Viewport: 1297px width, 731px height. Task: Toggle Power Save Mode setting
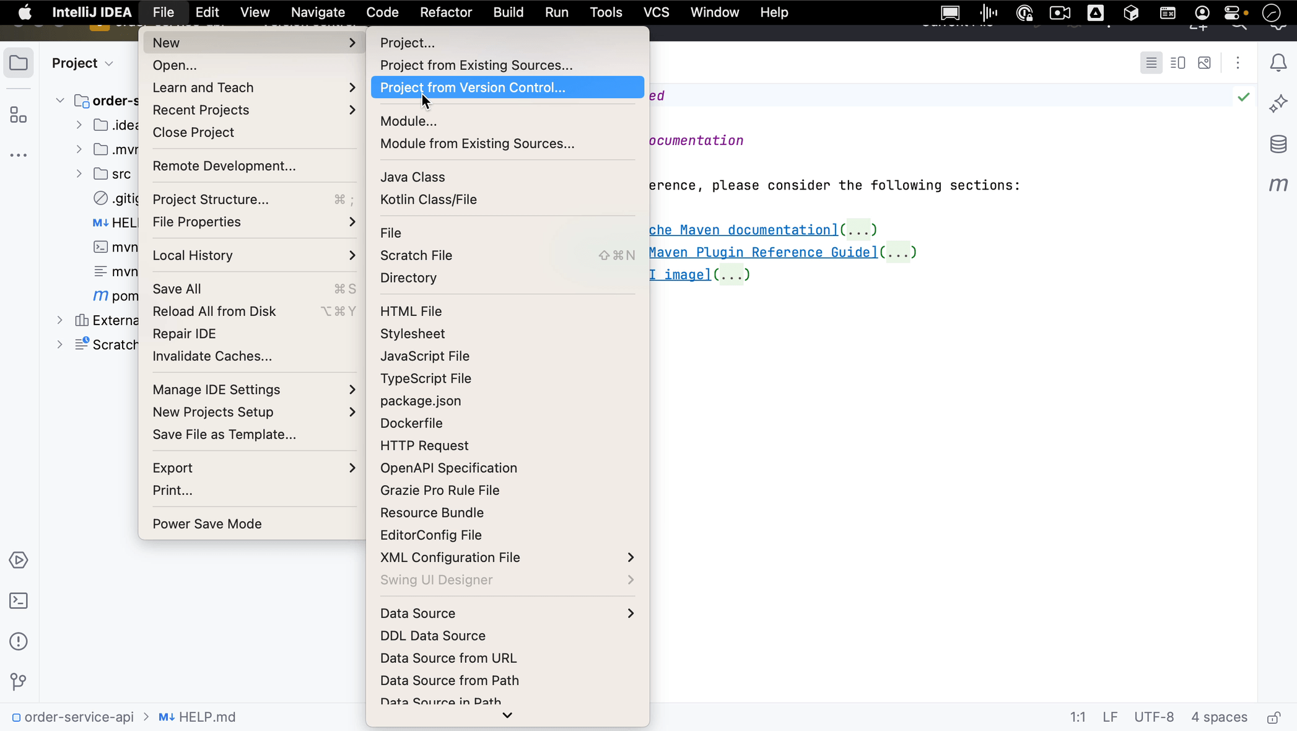click(x=207, y=523)
